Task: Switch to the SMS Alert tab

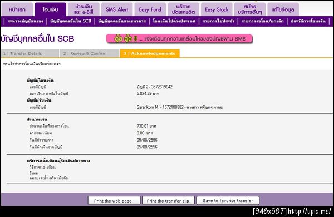Action: 117,9
